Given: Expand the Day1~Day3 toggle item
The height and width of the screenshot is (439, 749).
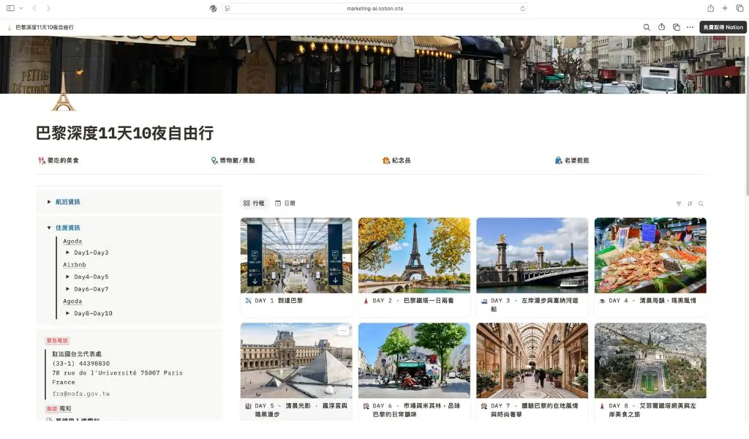Looking at the screenshot, I should click(68, 252).
